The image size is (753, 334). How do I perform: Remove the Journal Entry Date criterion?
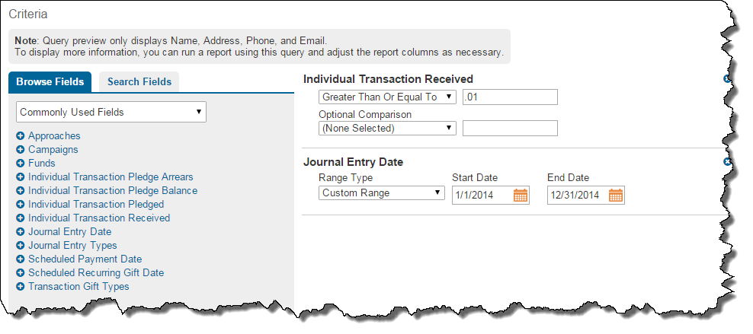(x=727, y=162)
